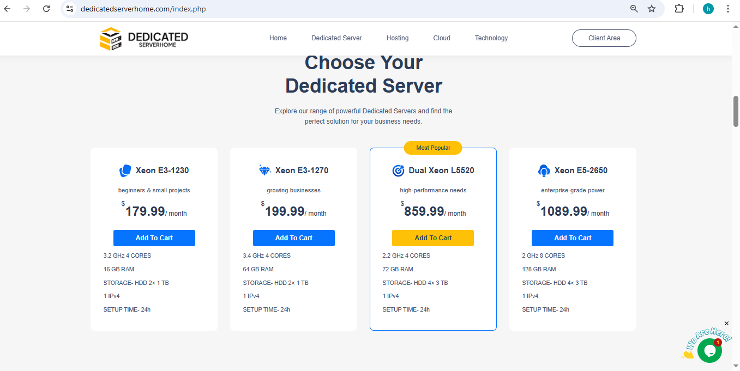Open the live chat bubble
This screenshot has width=740, height=371.
709,350
